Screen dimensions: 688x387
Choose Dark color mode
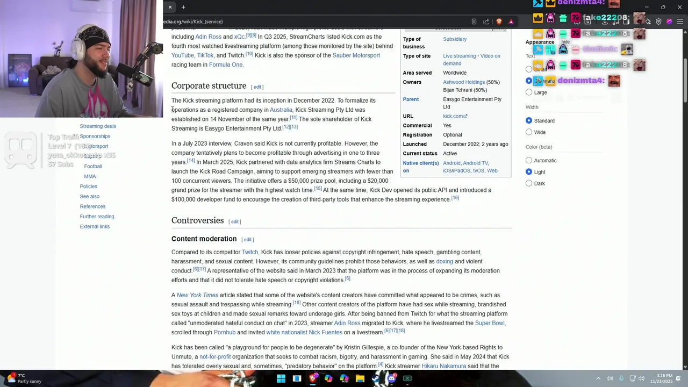[529, 183]
